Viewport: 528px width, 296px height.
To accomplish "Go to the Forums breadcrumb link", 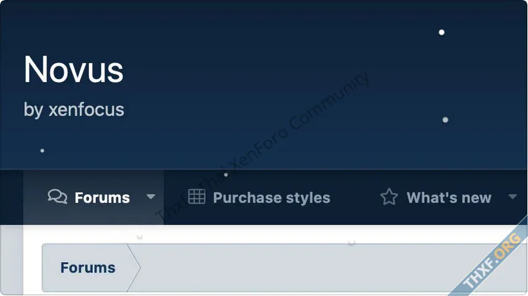I will tap(88, 268).
